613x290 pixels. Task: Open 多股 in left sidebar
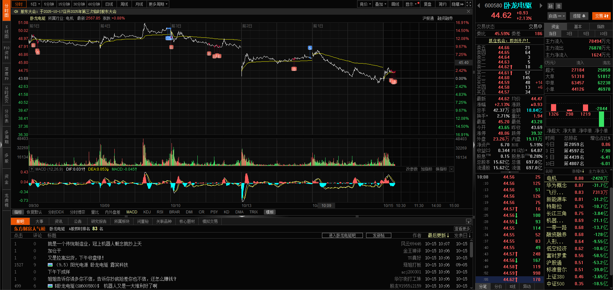6,158
